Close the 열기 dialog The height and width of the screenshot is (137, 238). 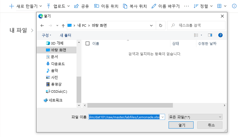click(x=222, y=16)
